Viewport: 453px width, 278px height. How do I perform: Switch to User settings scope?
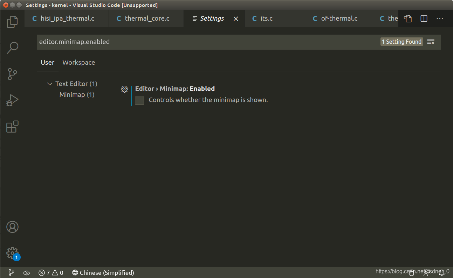48,63
